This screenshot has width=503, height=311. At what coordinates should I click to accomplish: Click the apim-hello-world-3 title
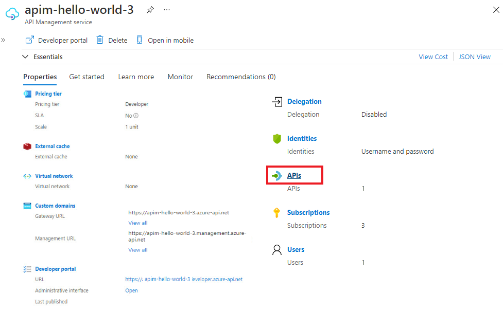79,10
